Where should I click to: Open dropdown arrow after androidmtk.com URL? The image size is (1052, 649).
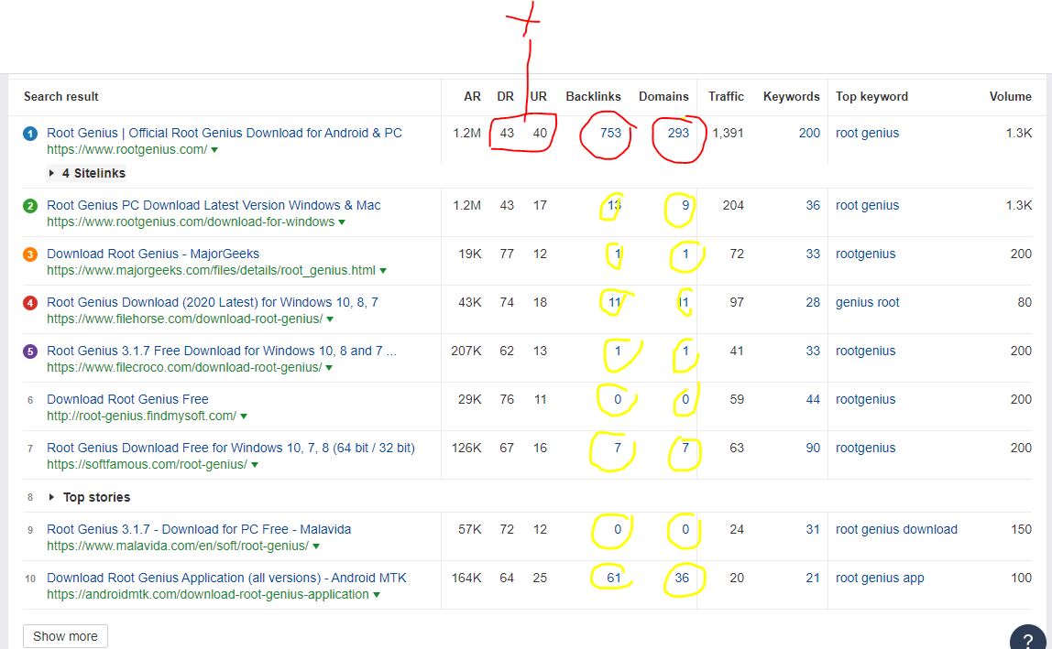click(377, 595)
